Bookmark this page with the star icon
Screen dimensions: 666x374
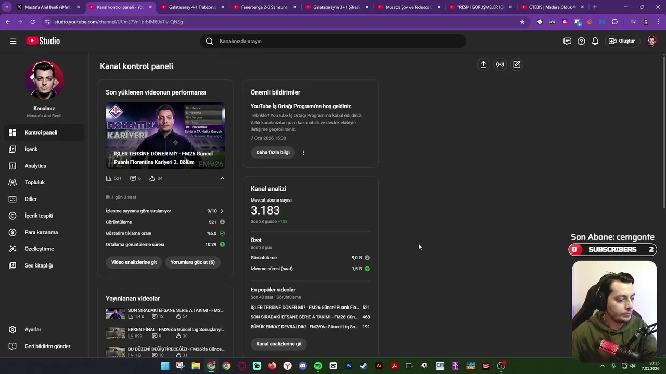[522, 22]
